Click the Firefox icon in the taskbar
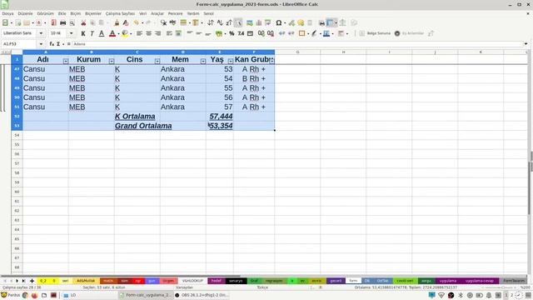533x300 pixels. coord(34,295)
